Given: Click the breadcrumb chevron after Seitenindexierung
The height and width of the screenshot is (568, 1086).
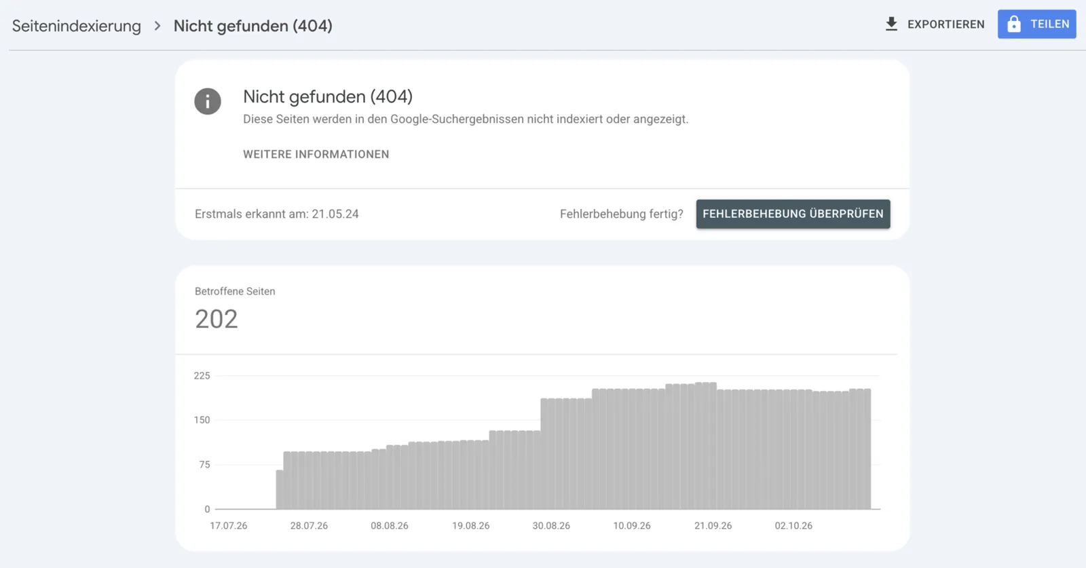Looking at the screenshot, I should (x=157, y=26).
